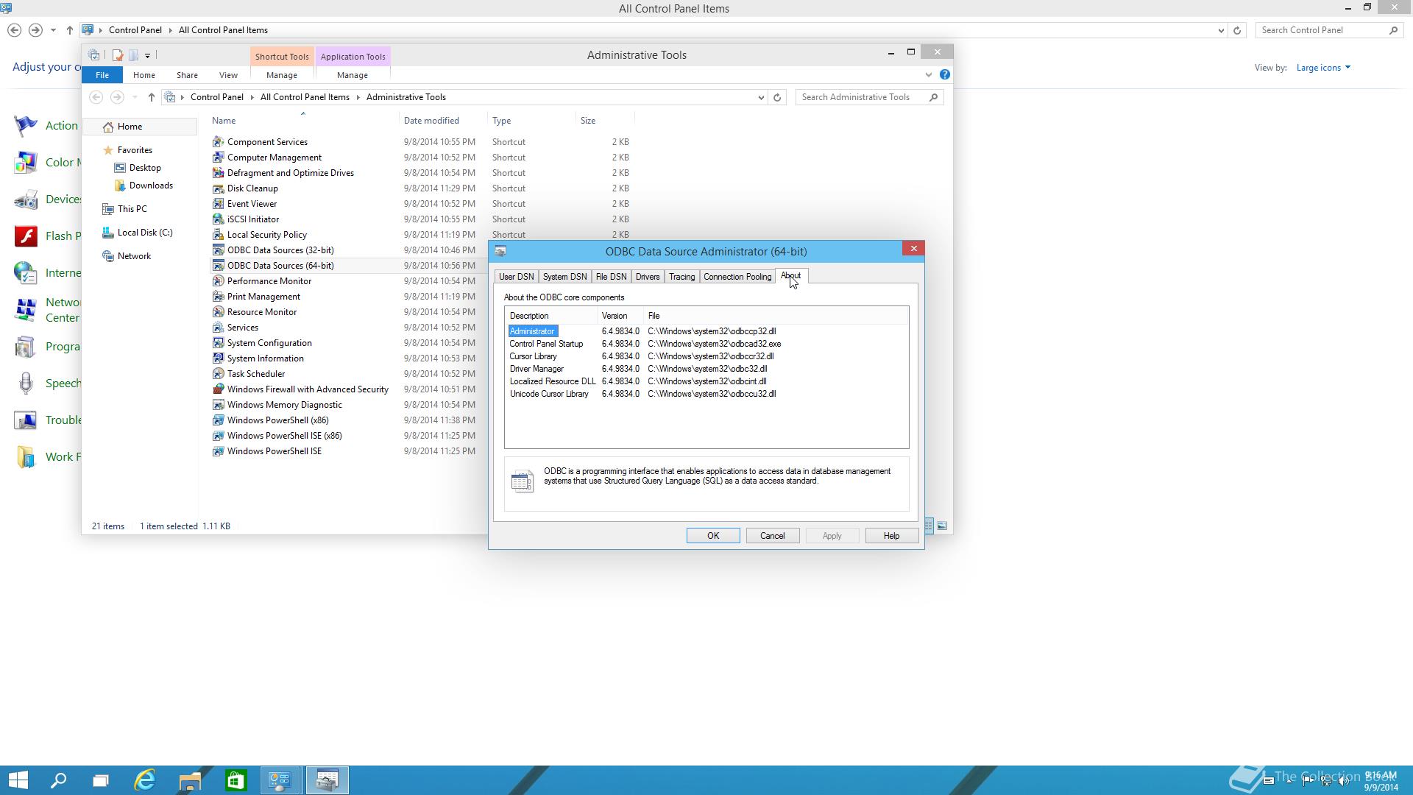Select Windows Memory Diagnostic icon
Image resolution: width=1413 pixels, height=795 pixels.
coord(218,404)
